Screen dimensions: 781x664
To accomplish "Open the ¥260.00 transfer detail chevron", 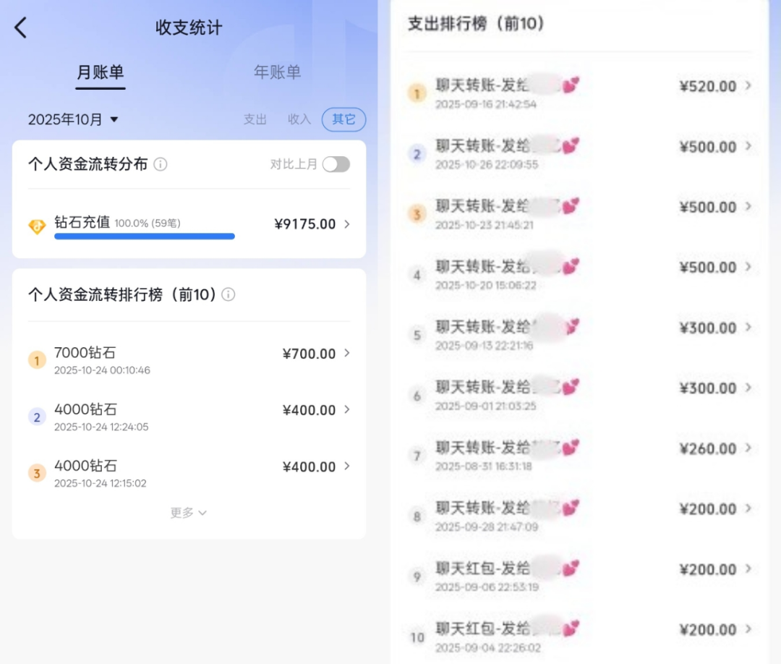I will click(748, 448).
